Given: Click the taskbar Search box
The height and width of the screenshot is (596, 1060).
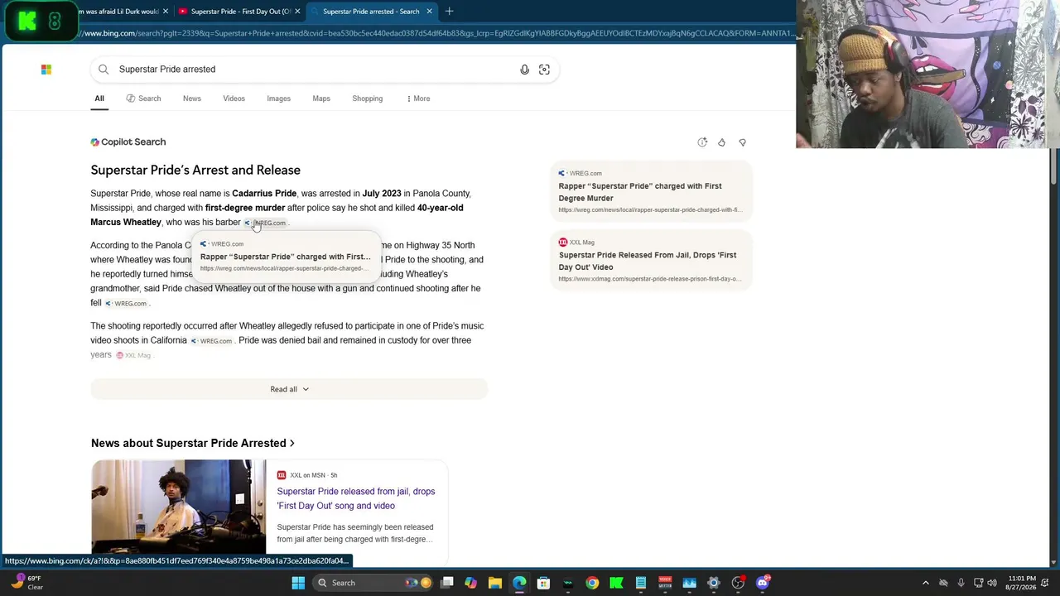Looking at the screenshot, I should (374, 583).
